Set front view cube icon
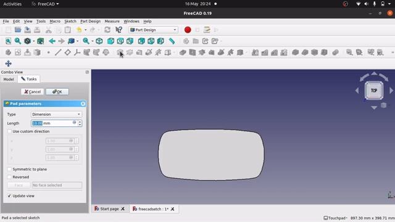Image resolution: width=395 pixels, height=222 pixels. pyautogui.click(x=110, y=41)
